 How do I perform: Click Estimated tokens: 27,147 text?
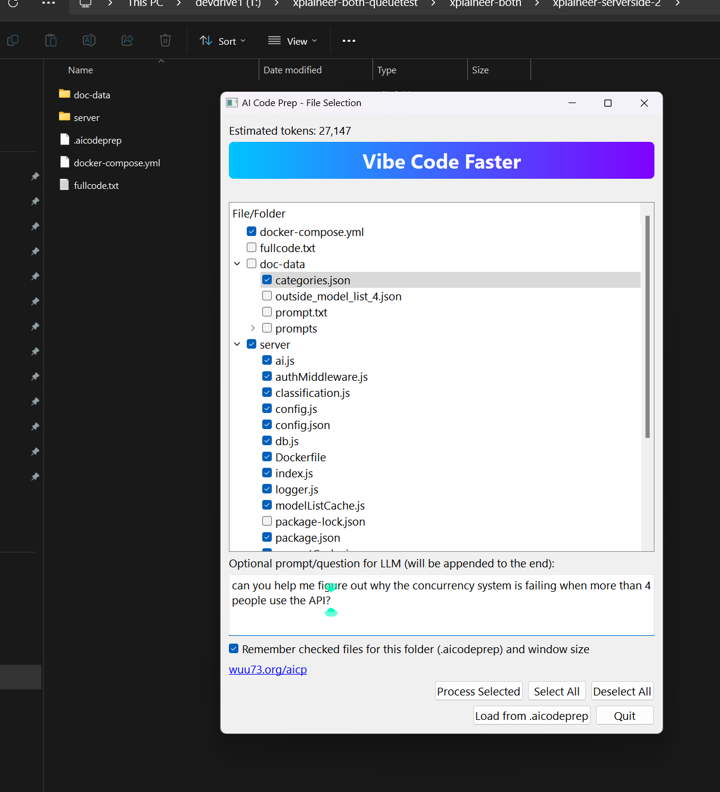pyautogui.click(x=290, y=131)
